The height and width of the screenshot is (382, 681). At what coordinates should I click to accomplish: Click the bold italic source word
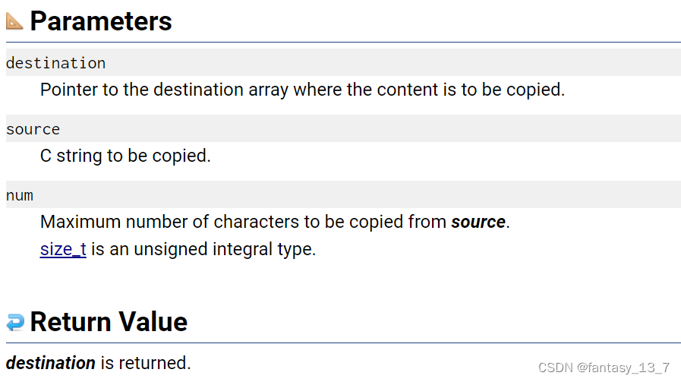(x=478, y=222)
